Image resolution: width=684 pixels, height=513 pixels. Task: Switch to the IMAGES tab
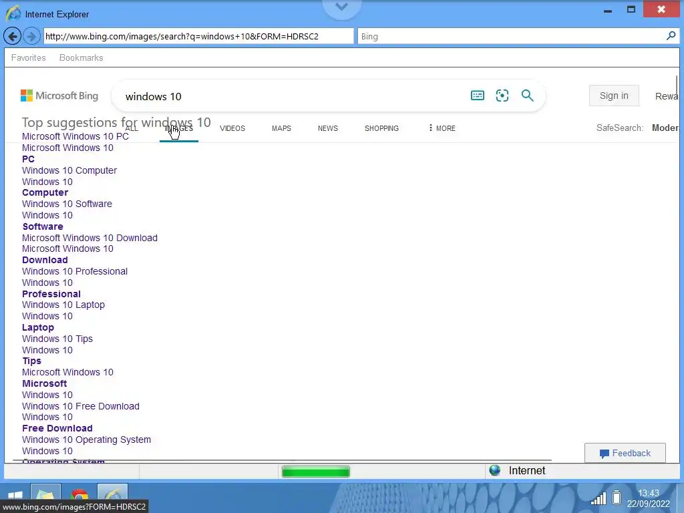(179, 128)
